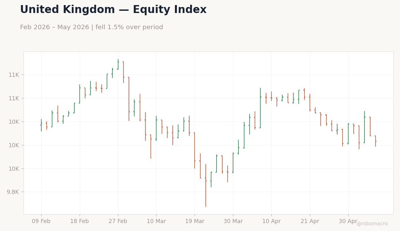Click the 21 Apr x-axis label
The image size is (400, 231).
click(x=310, y=221)
